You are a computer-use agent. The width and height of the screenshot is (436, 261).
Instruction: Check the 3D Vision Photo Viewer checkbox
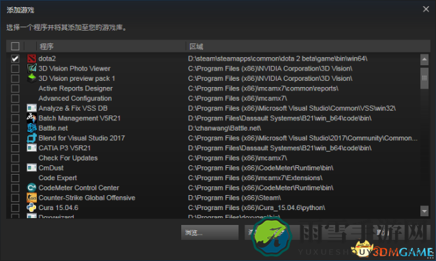(15, 69)
